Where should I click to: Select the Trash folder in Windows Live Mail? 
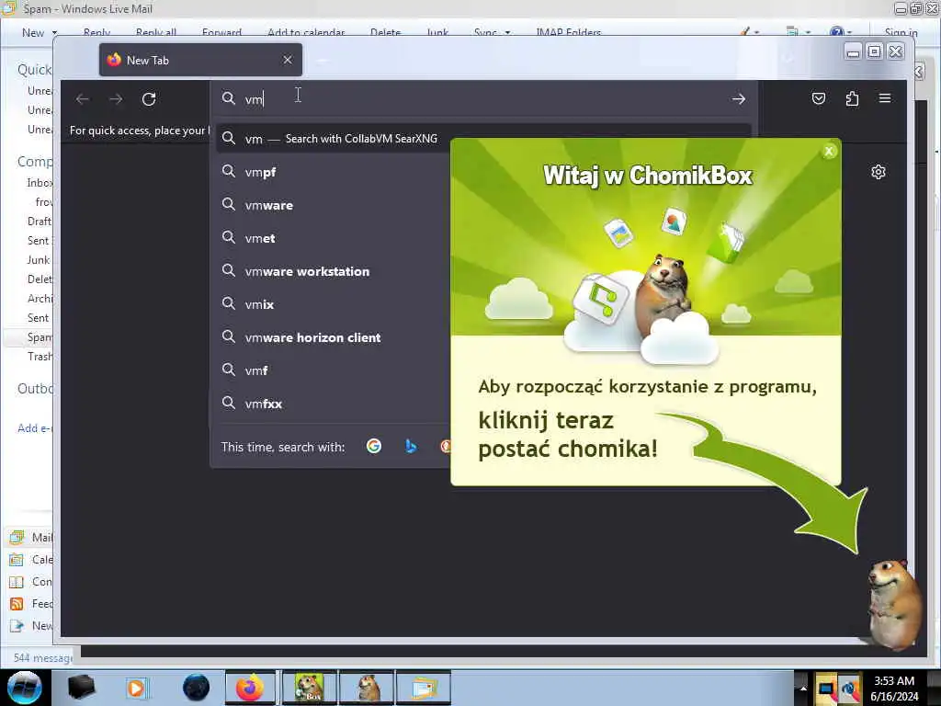point(40,357)
